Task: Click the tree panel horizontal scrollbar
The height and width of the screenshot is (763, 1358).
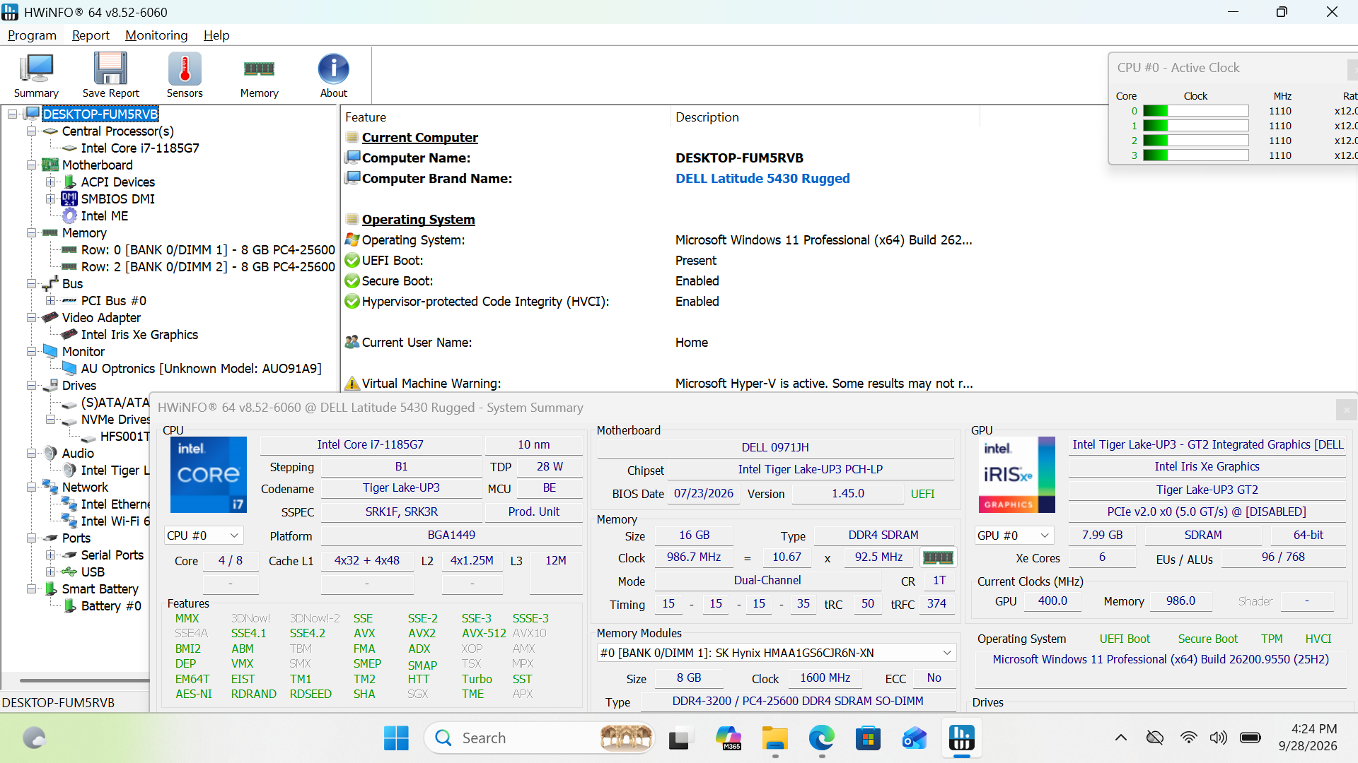Action: coord(84,680)
